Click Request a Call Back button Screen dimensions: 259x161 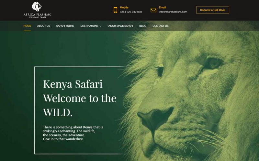(x=213, y=10)
